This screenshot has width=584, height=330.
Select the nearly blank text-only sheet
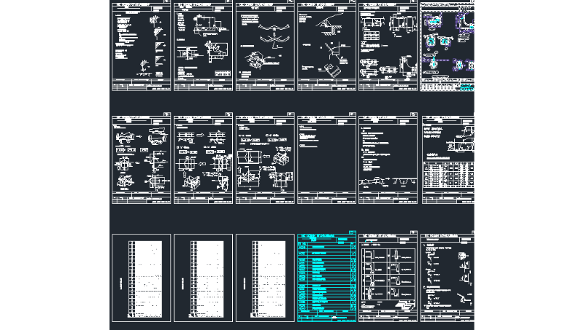tap(326, 159)
